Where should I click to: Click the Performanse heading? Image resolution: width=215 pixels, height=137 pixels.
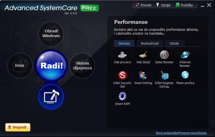pyautogui.click(x=131, y=22)
